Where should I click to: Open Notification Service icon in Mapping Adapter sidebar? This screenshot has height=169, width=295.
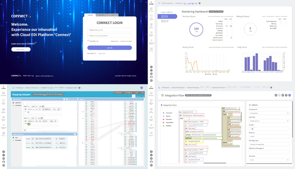pos(3,126)
